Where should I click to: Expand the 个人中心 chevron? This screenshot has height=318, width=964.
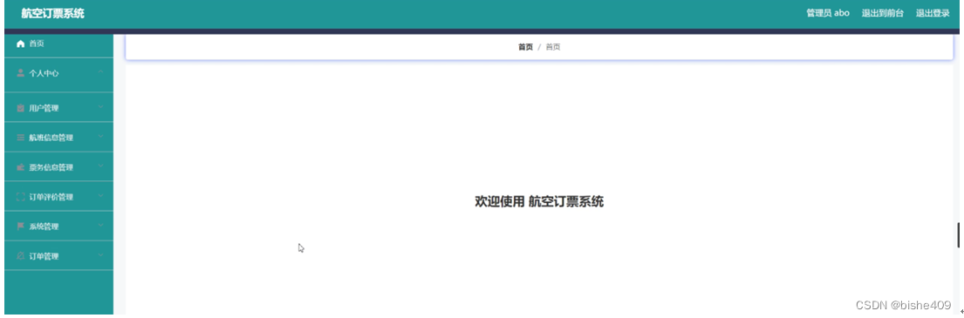tap(101, 72)
